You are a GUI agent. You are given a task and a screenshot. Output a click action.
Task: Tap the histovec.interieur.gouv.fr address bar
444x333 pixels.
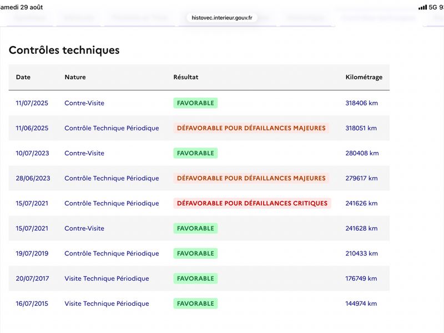221,18
